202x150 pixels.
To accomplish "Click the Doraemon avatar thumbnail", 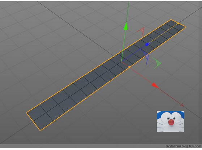I will pos(170,121).
